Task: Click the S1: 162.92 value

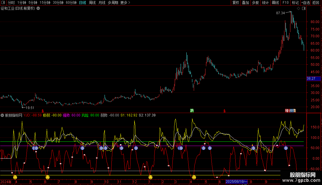Action: 129,115
